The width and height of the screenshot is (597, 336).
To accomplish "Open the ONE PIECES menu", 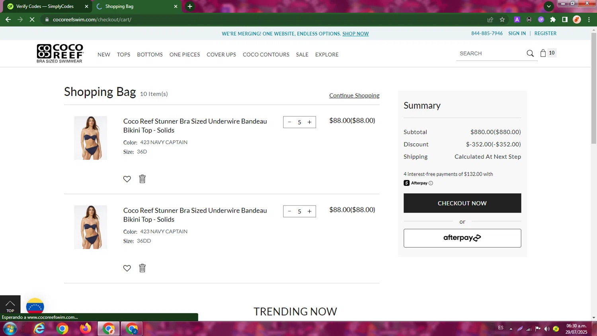I will [185, 55].
